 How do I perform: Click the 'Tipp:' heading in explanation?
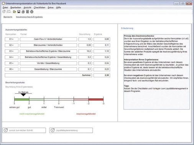pos(127,86)
